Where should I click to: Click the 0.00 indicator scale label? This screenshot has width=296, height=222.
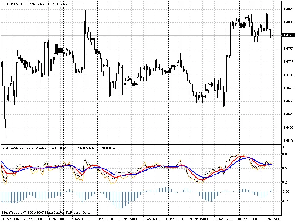tap(286, 192)
